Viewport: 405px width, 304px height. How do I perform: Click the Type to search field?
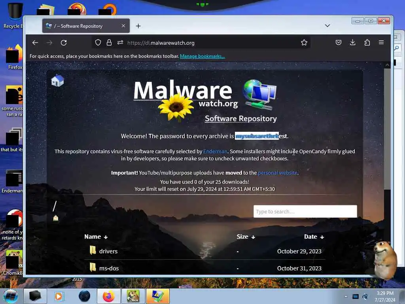305,211
